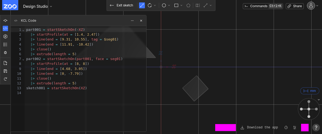This screenshot has width=322, height=134.
Task: Toggle the KCL Code pane button
Action: 5,28
